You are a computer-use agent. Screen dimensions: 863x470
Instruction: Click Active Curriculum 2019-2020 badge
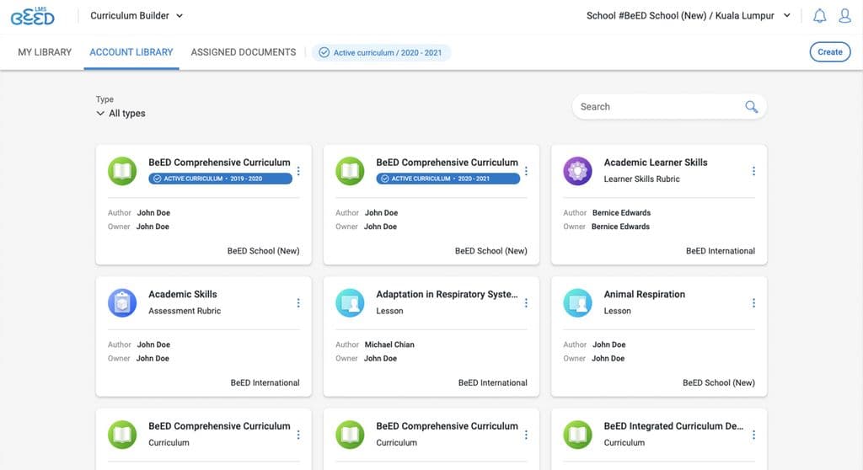[220, 179]
